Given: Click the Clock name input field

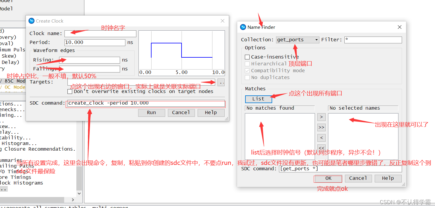Looking at the screenshot, I should 100,34.
